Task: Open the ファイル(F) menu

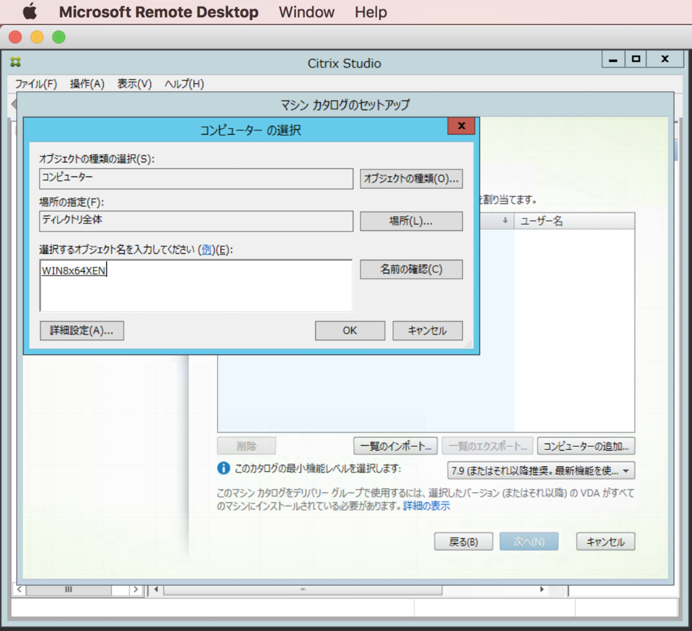Action: (x=36, y=84)
